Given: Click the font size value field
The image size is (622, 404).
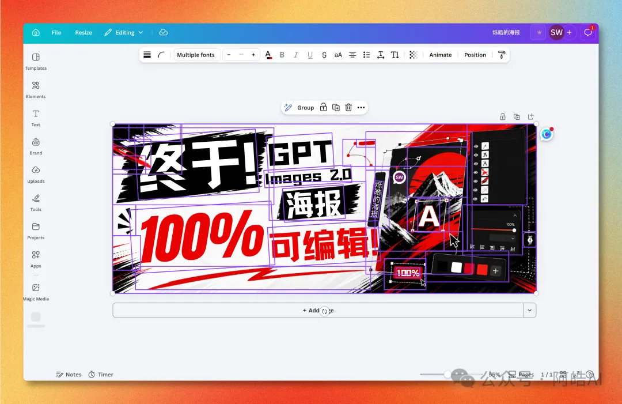Looking at the screenshot, I should click(241, 55).
